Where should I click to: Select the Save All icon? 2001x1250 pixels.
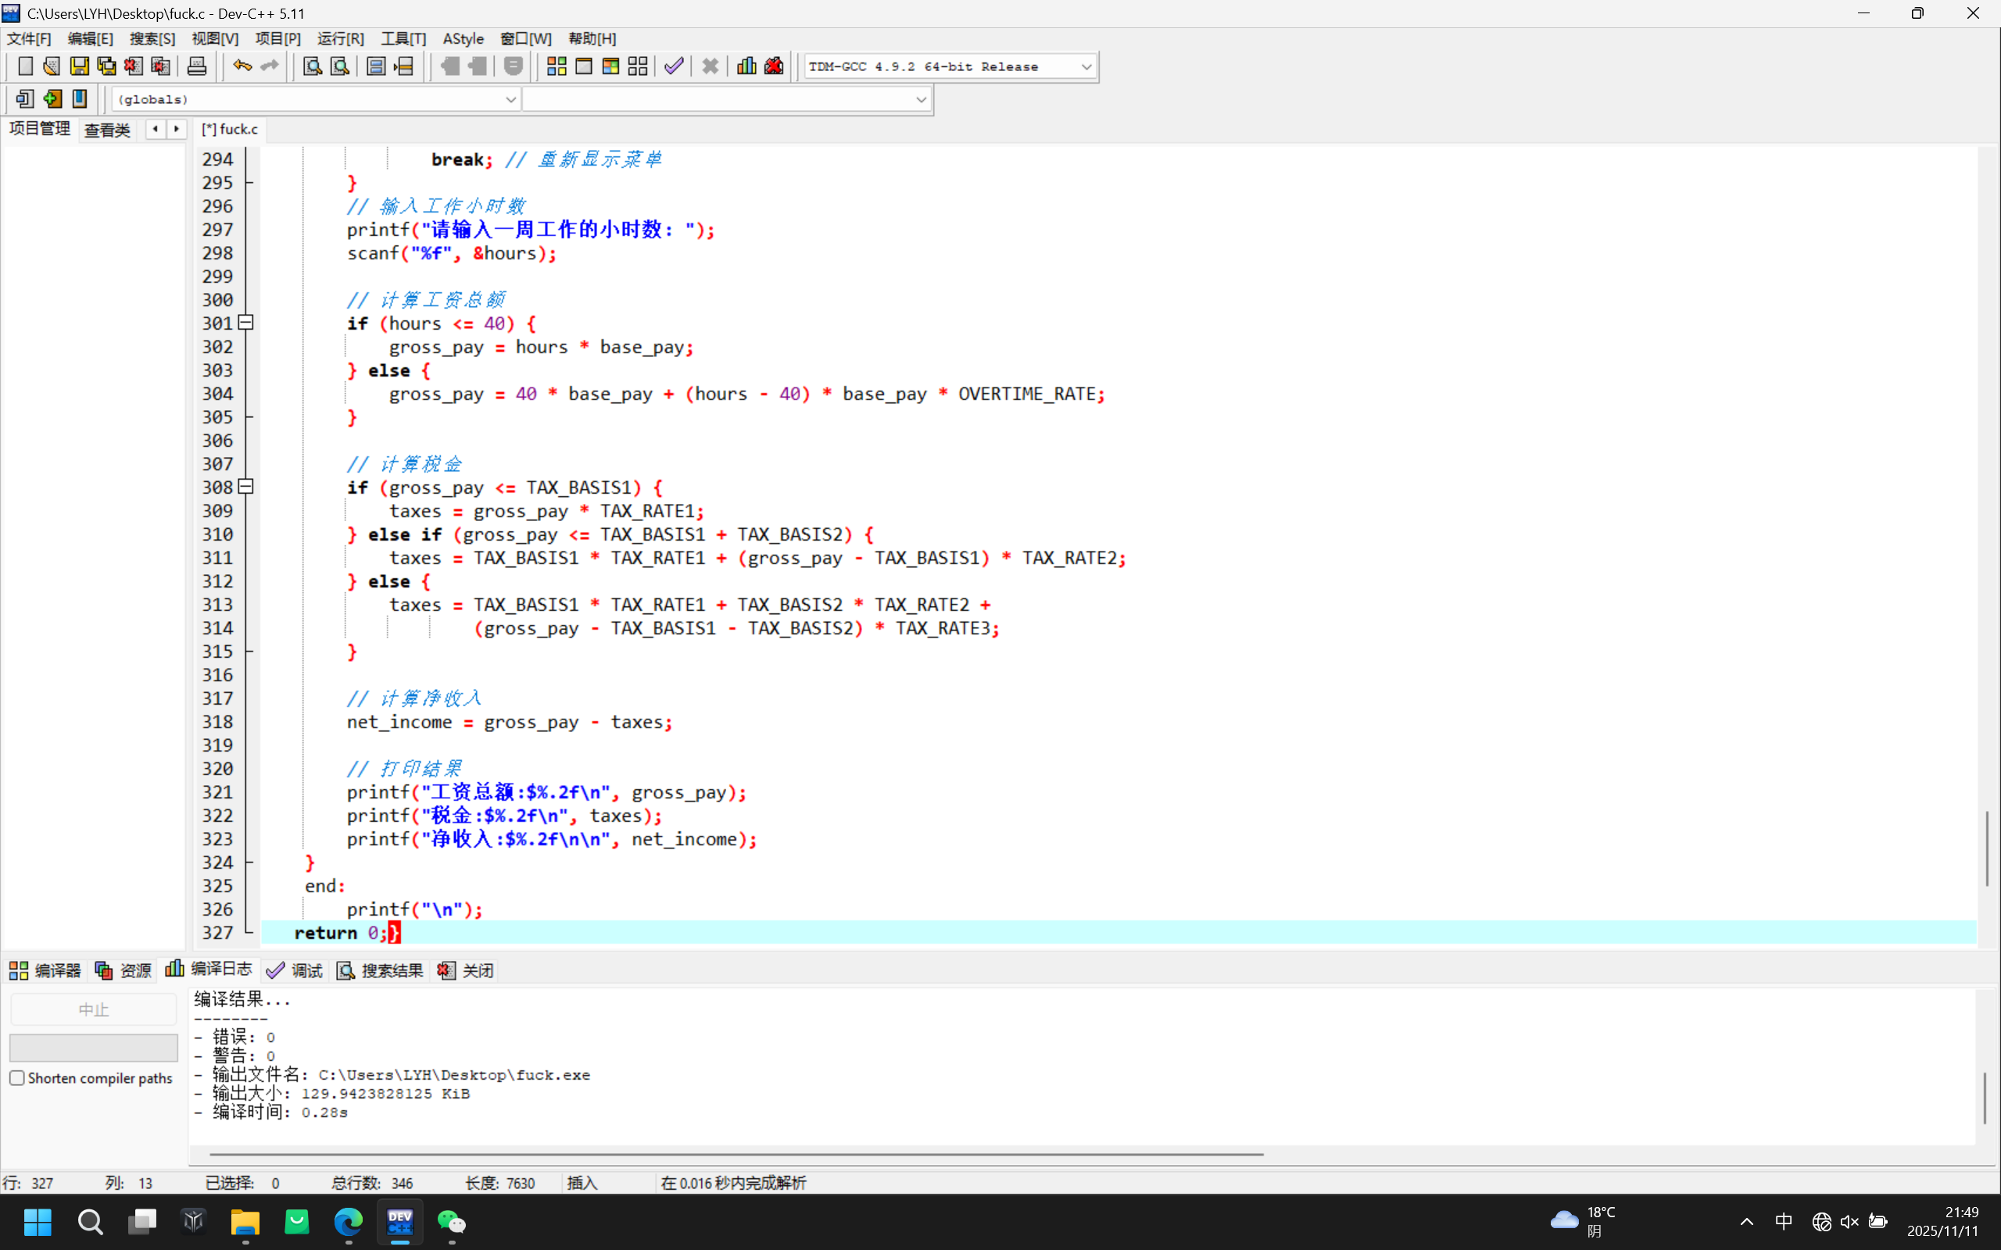(x=106, y=66)
